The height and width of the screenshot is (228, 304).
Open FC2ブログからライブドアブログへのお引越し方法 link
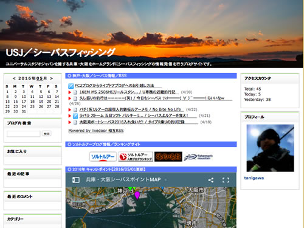pos(114,86)
